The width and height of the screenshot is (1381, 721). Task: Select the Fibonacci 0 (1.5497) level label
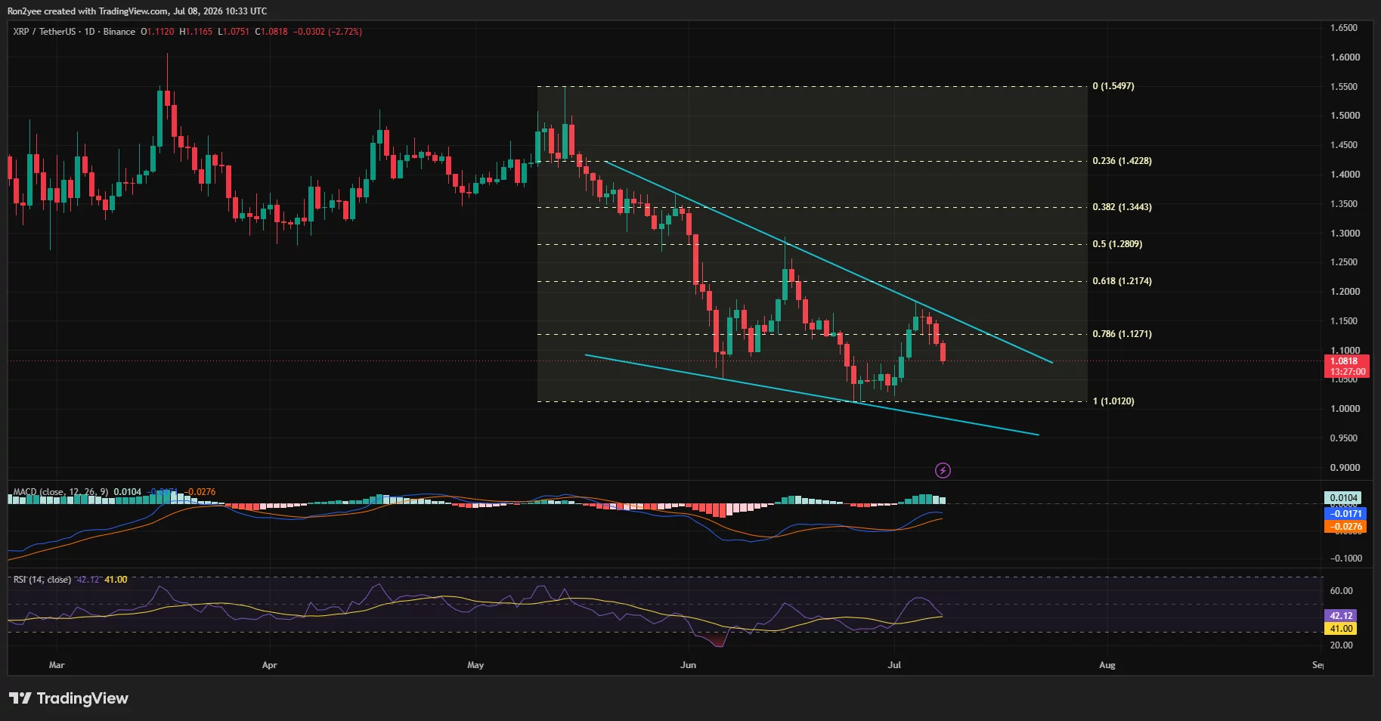pos(1113,86)
